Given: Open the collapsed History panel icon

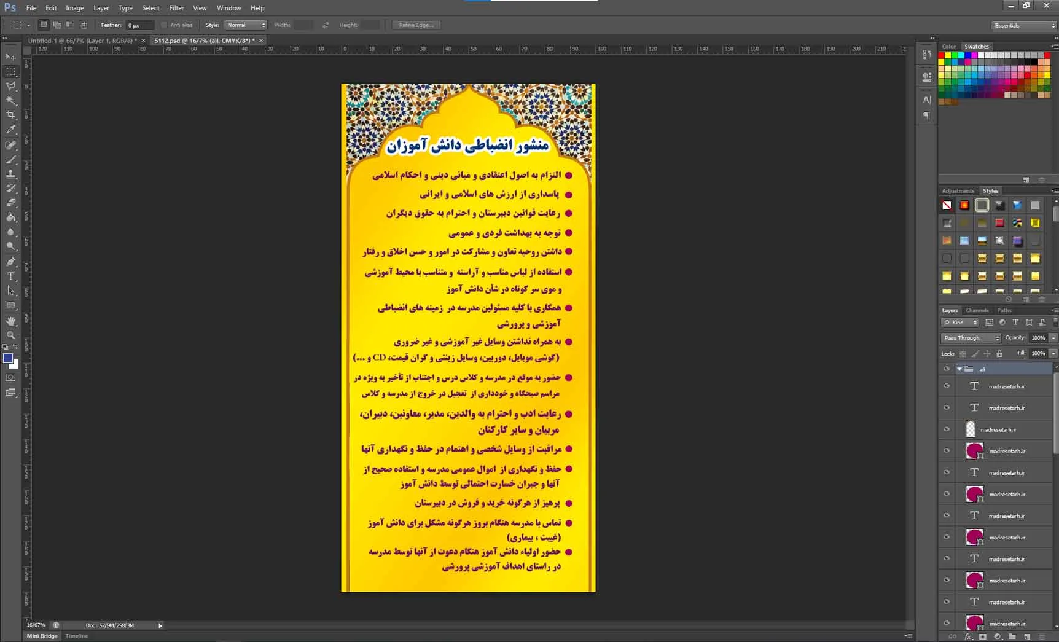Looking at the screenshot, I should pyautogui.click(x=927, y=55).
